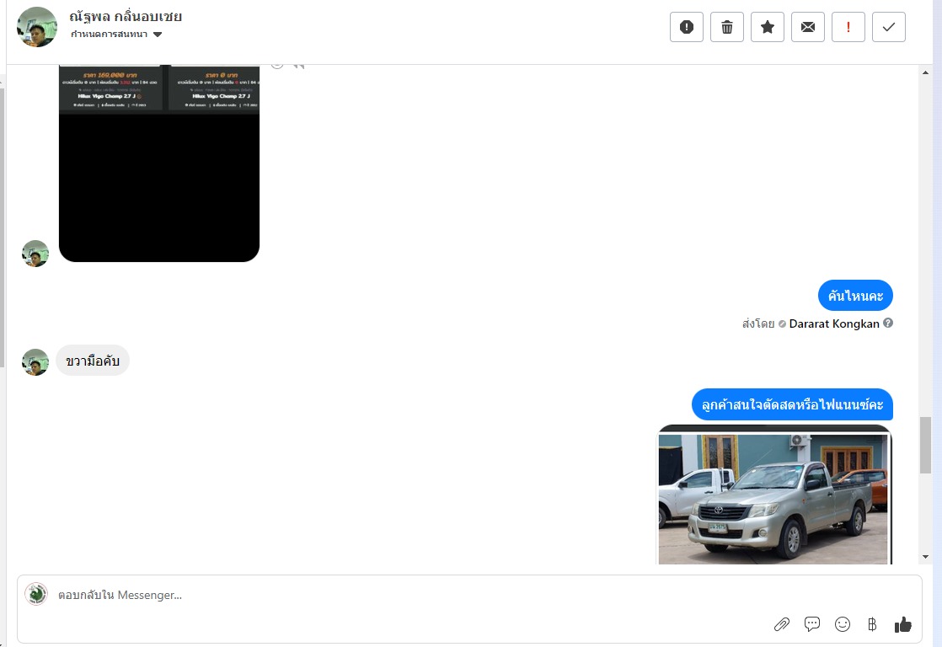Star this conversation for follow-up
This screenshot has height=647, width=942.
(x=768, y=27)
